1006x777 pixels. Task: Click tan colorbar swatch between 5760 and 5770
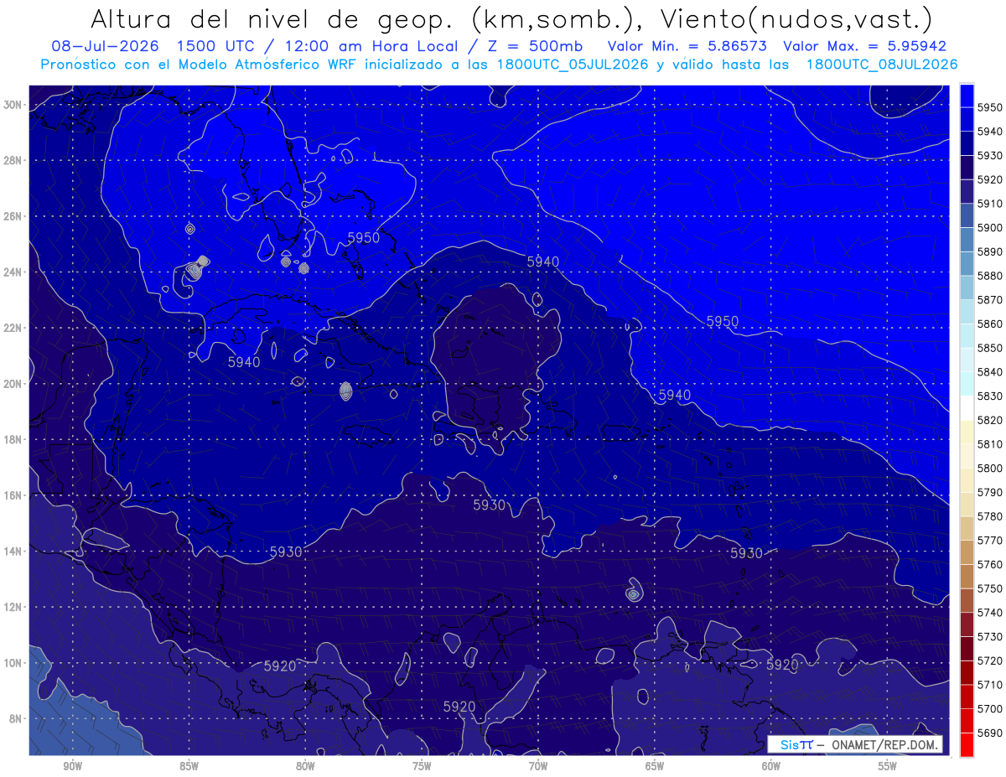pyautogui.click(x=967, y=552)
